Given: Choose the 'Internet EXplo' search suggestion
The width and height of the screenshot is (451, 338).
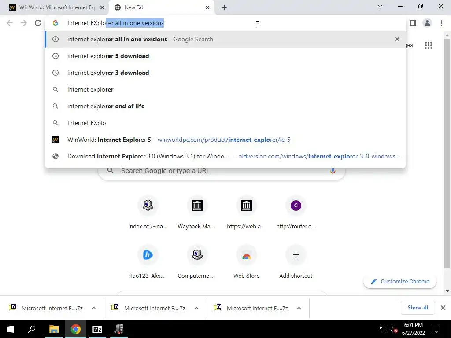Looking at the screenshot, I should (225, 123).
